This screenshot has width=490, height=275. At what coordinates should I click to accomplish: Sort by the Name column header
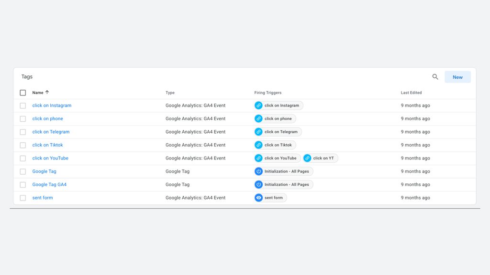[x=38, y=93]
